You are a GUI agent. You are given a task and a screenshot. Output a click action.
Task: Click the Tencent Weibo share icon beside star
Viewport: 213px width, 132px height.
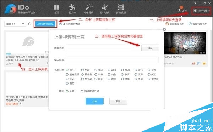pos(199,63)
